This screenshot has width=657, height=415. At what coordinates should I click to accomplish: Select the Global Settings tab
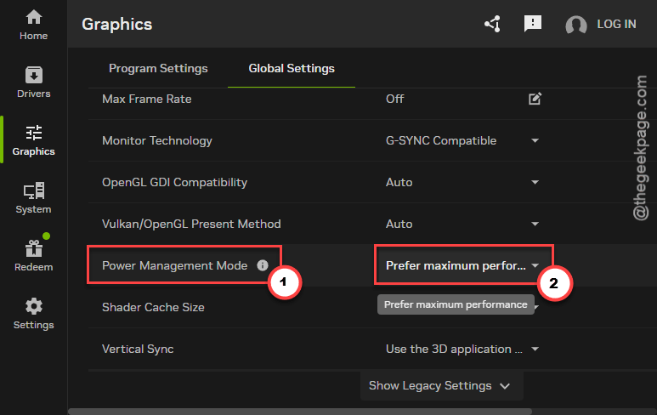pyautogui.click(x=292, y=68)
